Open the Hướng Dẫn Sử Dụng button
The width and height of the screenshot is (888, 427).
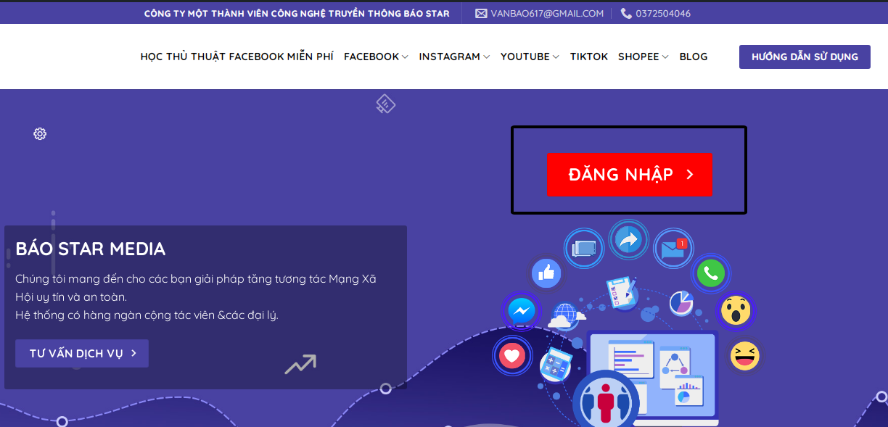click(805, 57)
